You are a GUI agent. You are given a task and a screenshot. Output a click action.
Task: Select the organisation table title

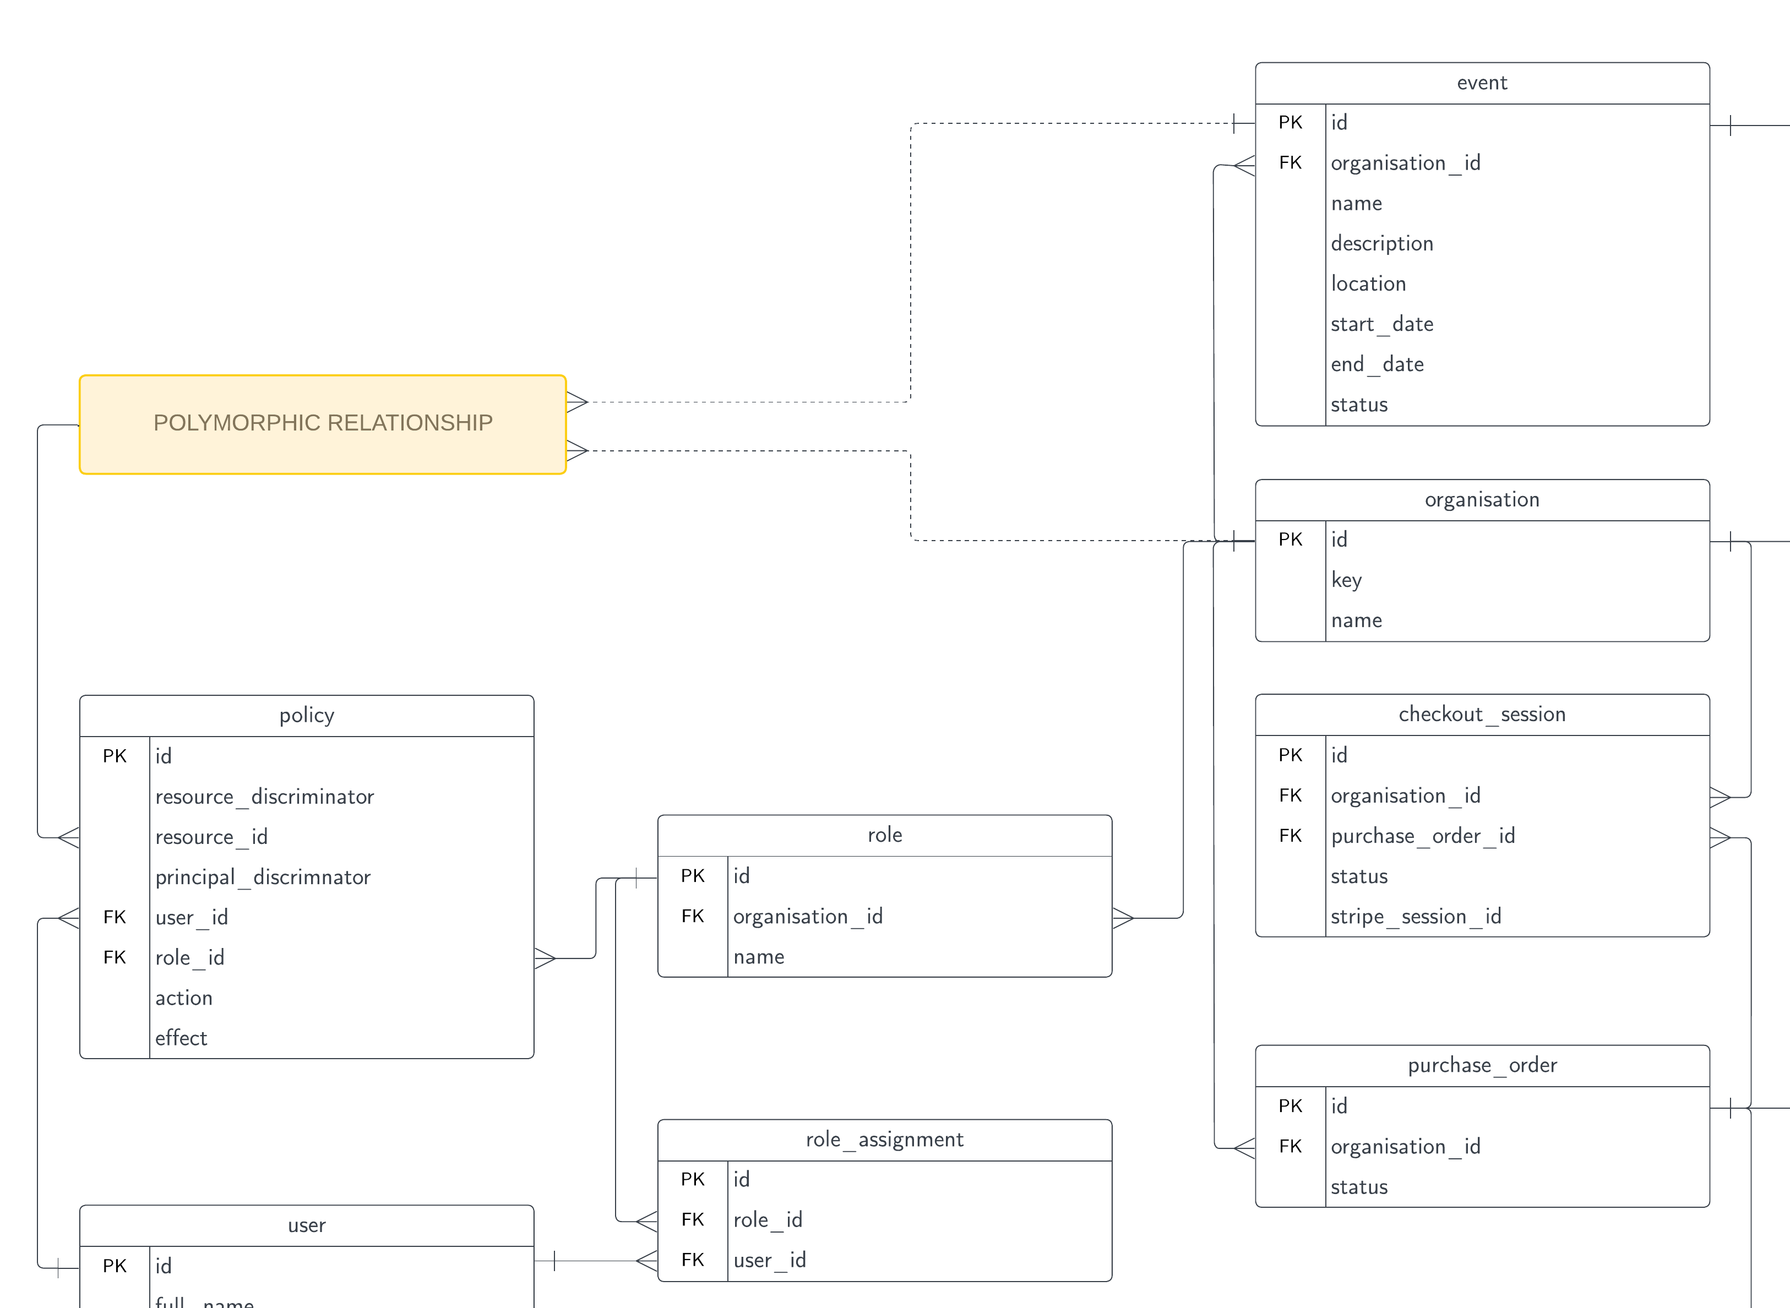tap(1481, 500)
